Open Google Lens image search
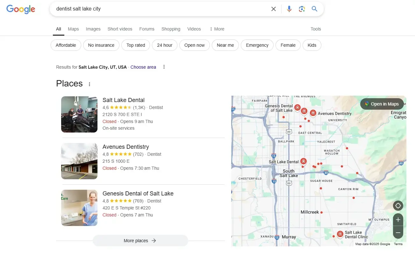The image size is (415, 253). [x=302, y=9]
